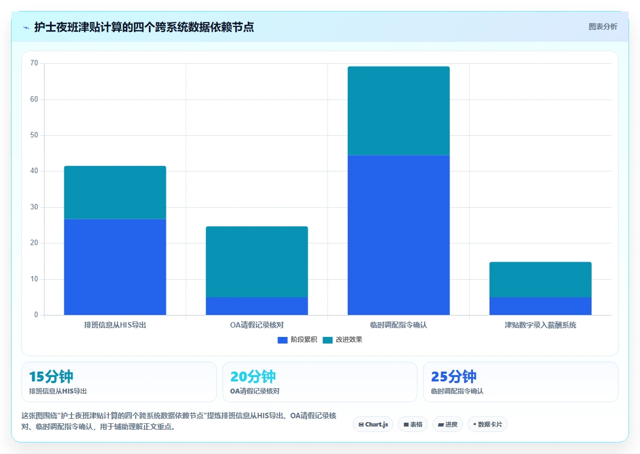Click the y-axis value 60
The height and width of the screenshot is (454, 640).
coord(34,99)
